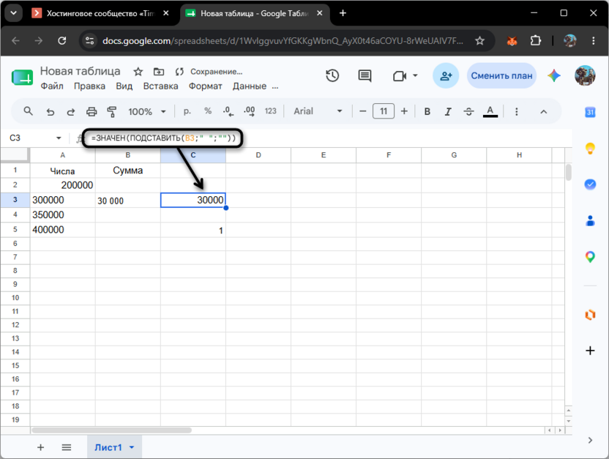Print the spreadsheet using printer icon
609x459 pixels.
pyautogui.click(x=91, y=112)
